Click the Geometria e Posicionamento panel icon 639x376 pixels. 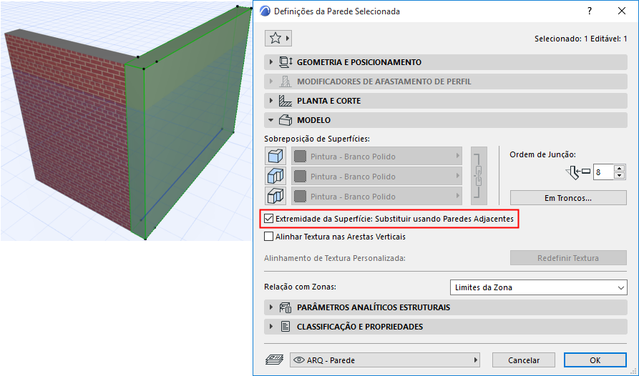click(286, 62)
